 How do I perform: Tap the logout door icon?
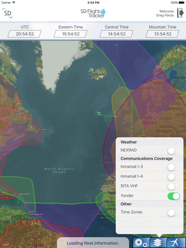[180, 13]
